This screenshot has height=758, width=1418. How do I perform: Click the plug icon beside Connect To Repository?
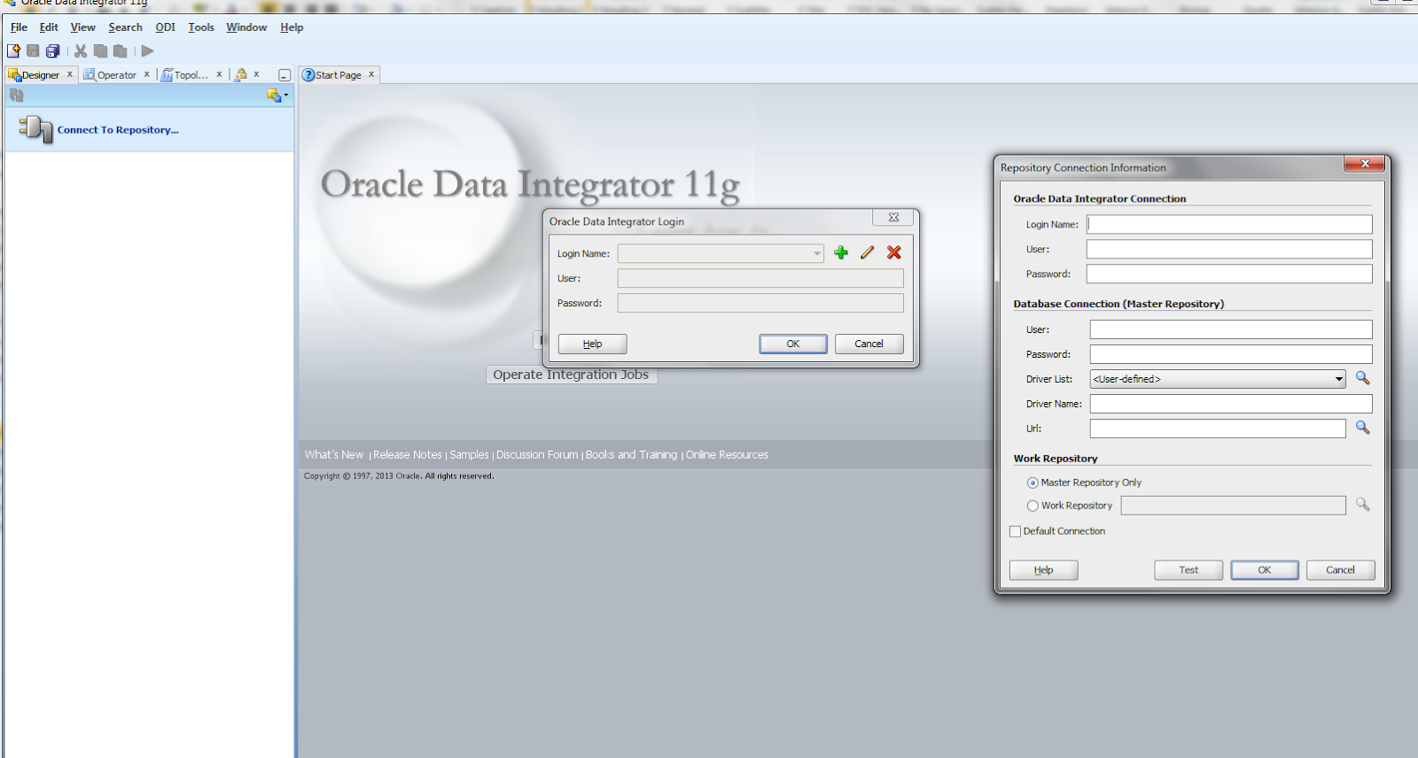36,129
